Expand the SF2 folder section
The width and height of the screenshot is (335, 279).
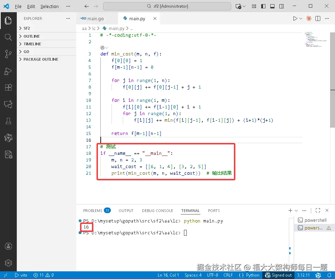47,28
